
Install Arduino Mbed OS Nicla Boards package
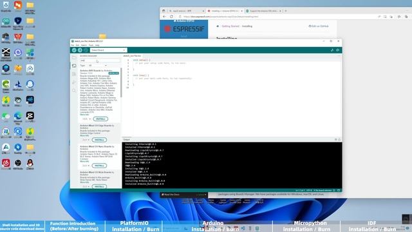point(99,186)
